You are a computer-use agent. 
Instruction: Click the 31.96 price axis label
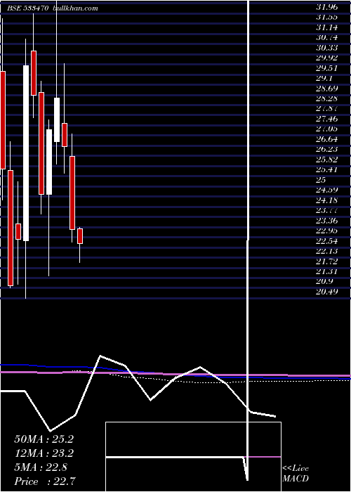(x=326, y=7)
